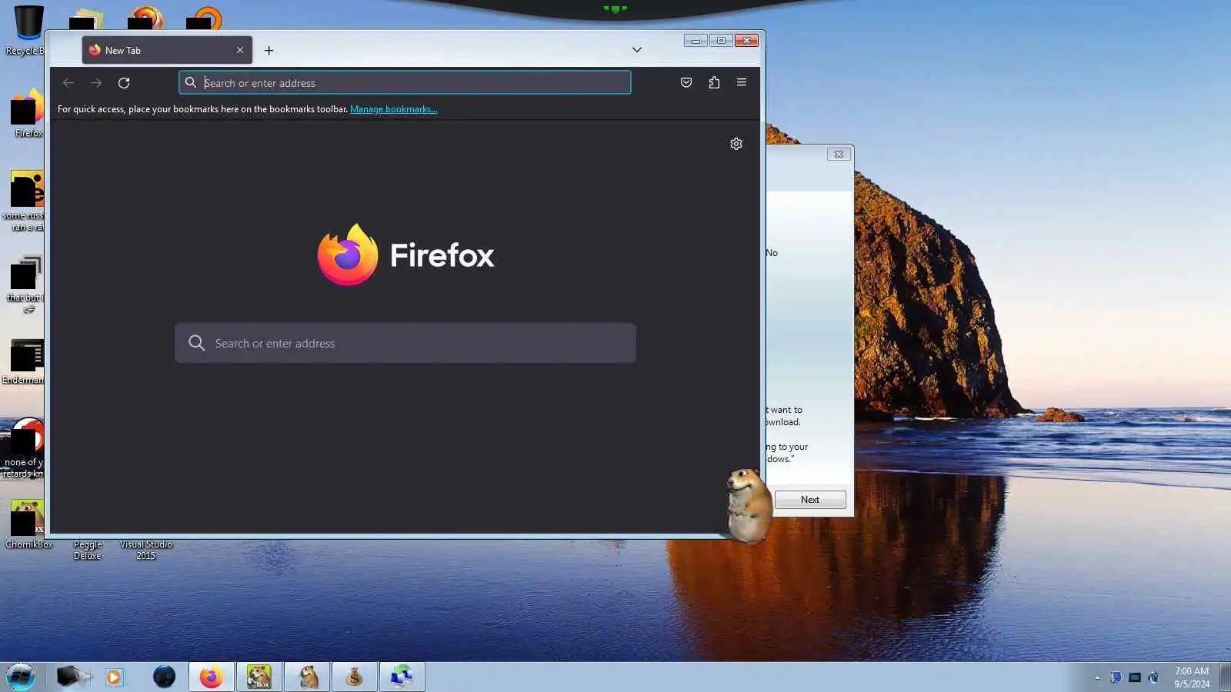The image size is (1231, 692).
Task: Close the background dialog window
Action: tap(839, 154)
